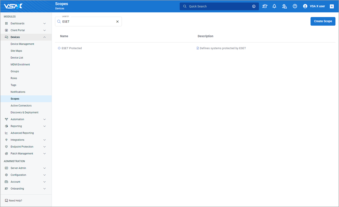This screenshot has height=207, width=339.
Task: Click the help question mark icon
Action: tap(295, 6)
